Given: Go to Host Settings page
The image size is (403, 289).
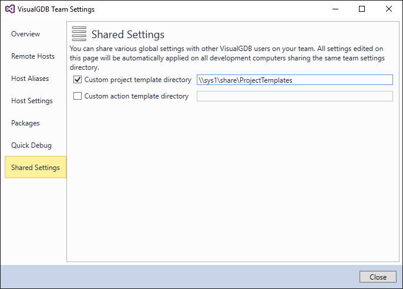Looking at the screenshot, I should [x=32, y=101].
